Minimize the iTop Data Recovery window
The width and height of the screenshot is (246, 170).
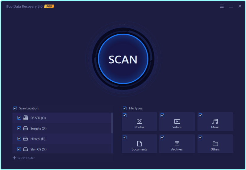(231, 6)
